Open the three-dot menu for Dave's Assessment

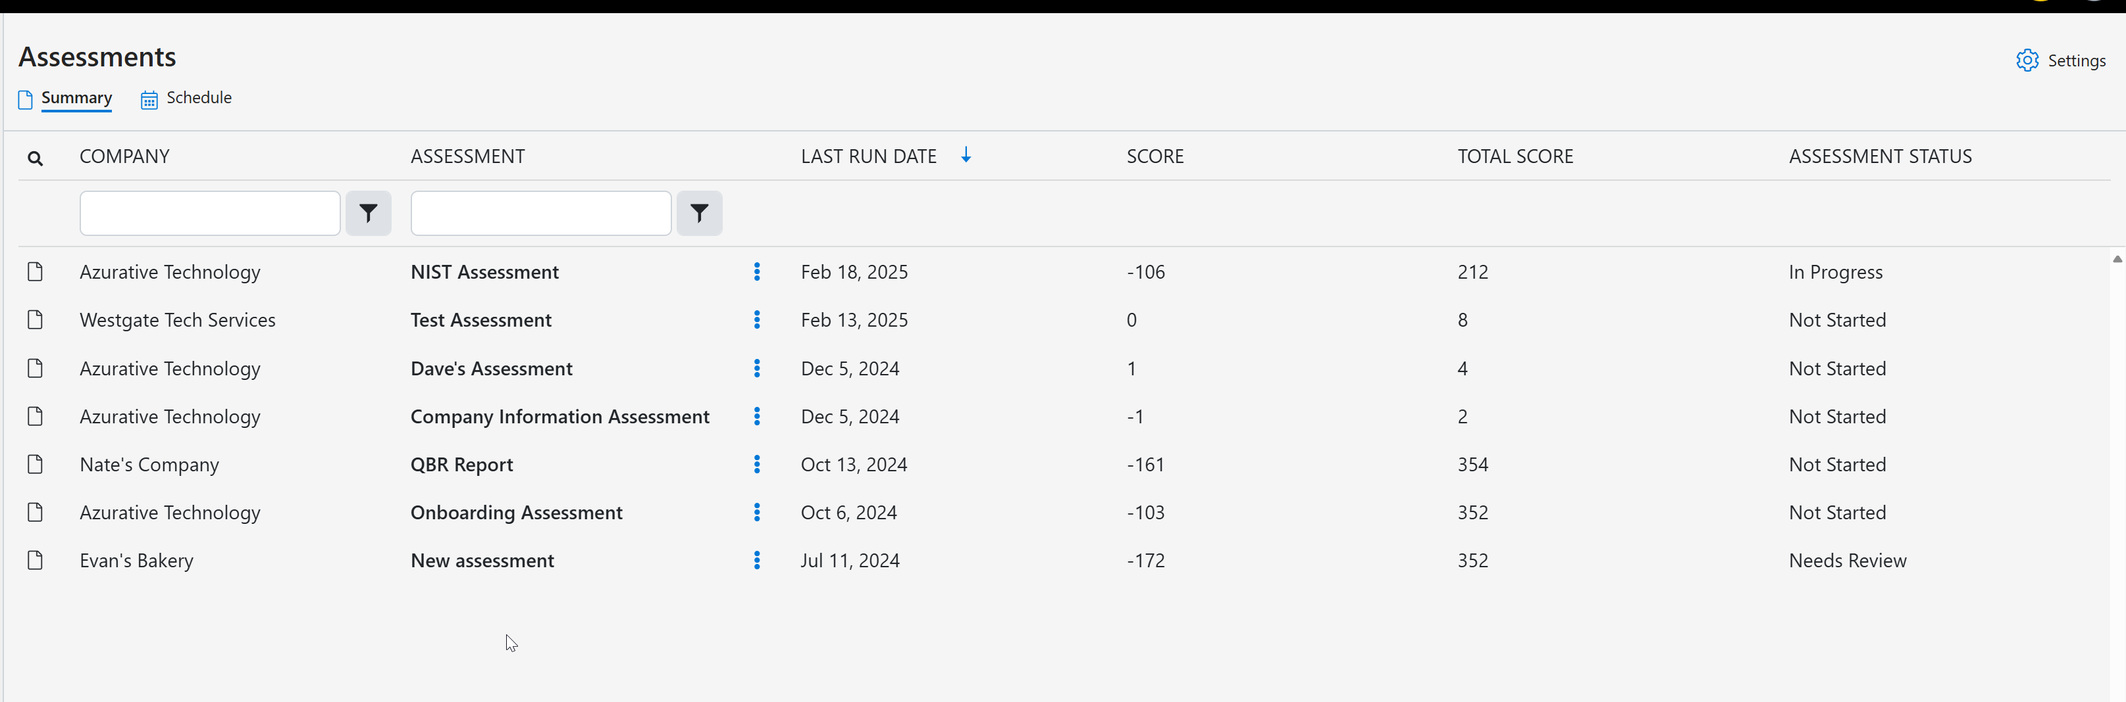pyautogui.click(x=757, y=367)
